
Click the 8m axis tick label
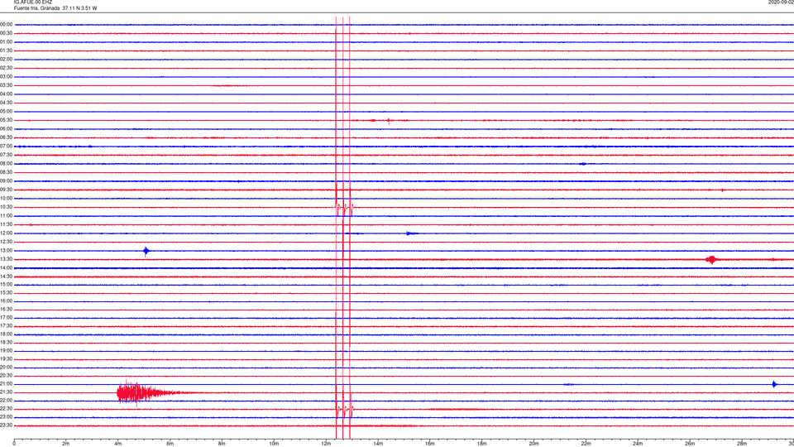coord(222,444)
